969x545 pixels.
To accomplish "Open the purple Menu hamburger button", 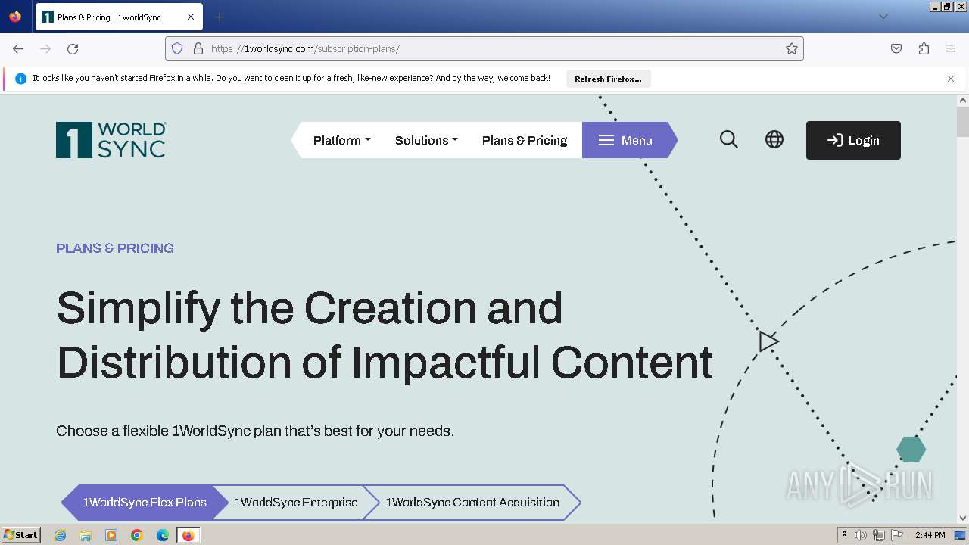I will click(629, 140).
